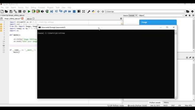
Task: Switch to the IPython console tab
Action: [155, 103]
